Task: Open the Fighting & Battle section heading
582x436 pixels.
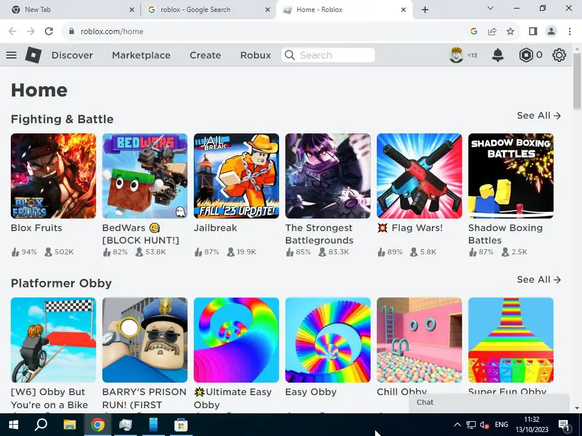Action: coord(62,119)
